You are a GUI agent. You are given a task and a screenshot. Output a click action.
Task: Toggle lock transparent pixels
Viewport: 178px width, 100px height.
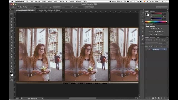point(149,46)
